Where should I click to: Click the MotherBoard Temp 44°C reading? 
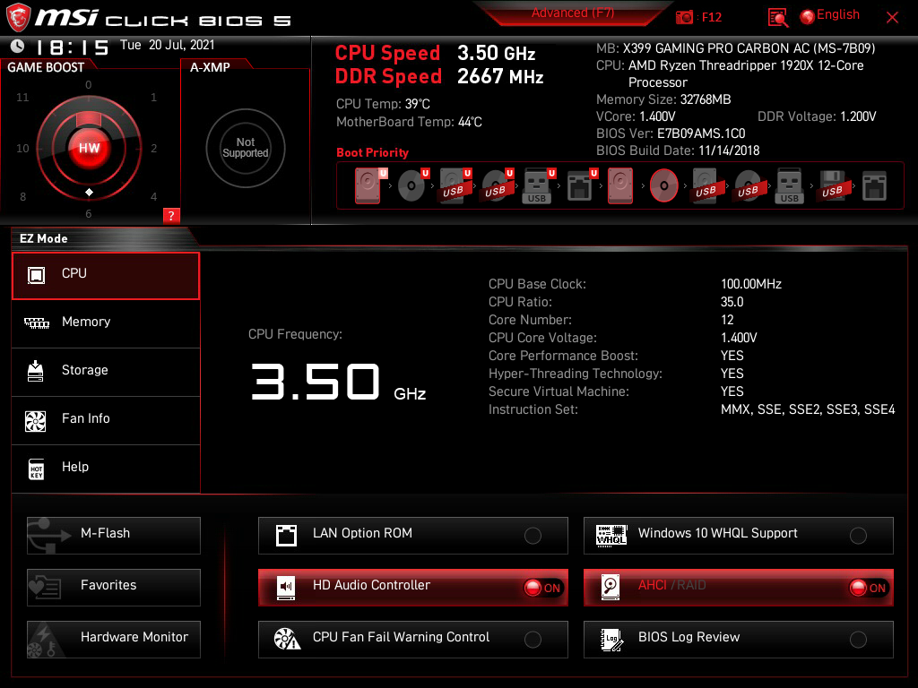409,122
